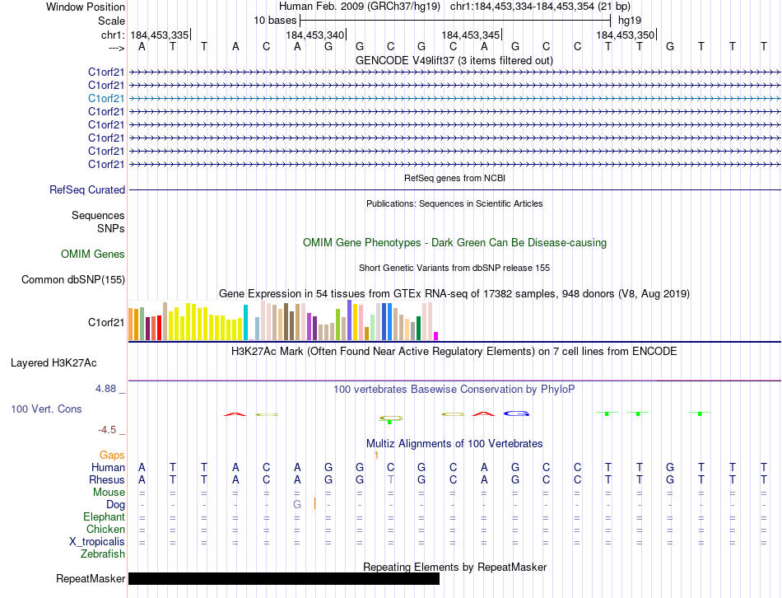Open the Layered H3K27Ac track settings label
Screen dimensions: 782x598
[x=54, y=362]
